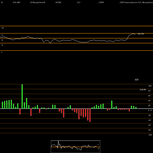This screenshot has width=153, height=153.
Task: Click the MR axis label 80
Action: [x=149, y=91]
